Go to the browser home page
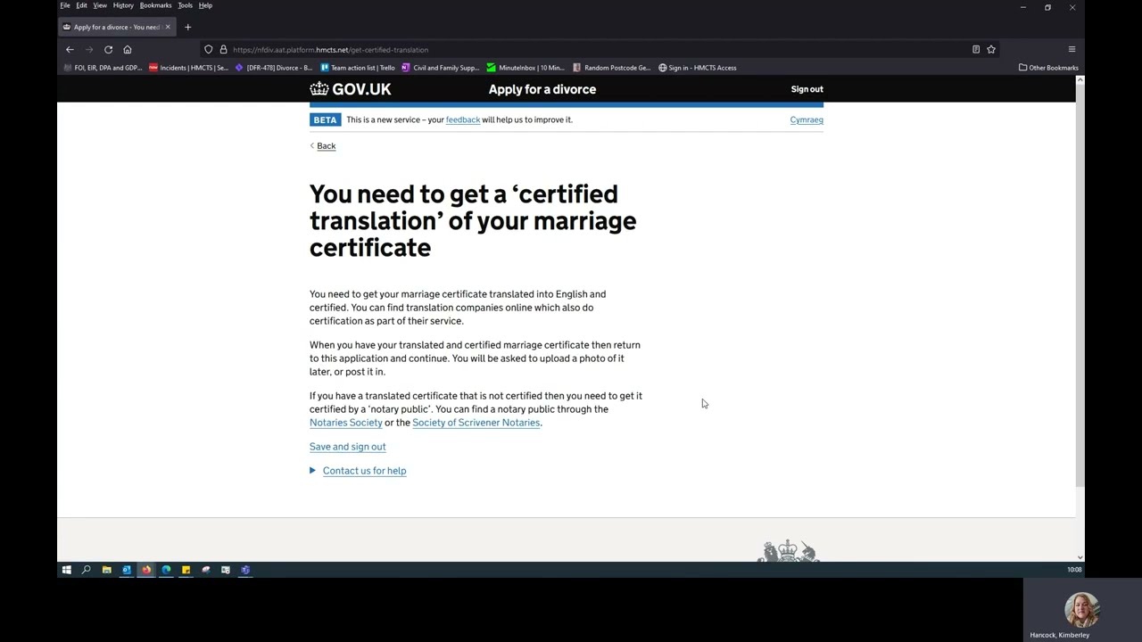The image size is (1142, 642). click(128, 50)
